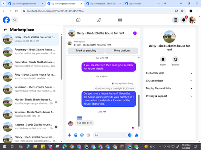Open Rosy conversation
This screenshot has height=150, width=201.
30,76
